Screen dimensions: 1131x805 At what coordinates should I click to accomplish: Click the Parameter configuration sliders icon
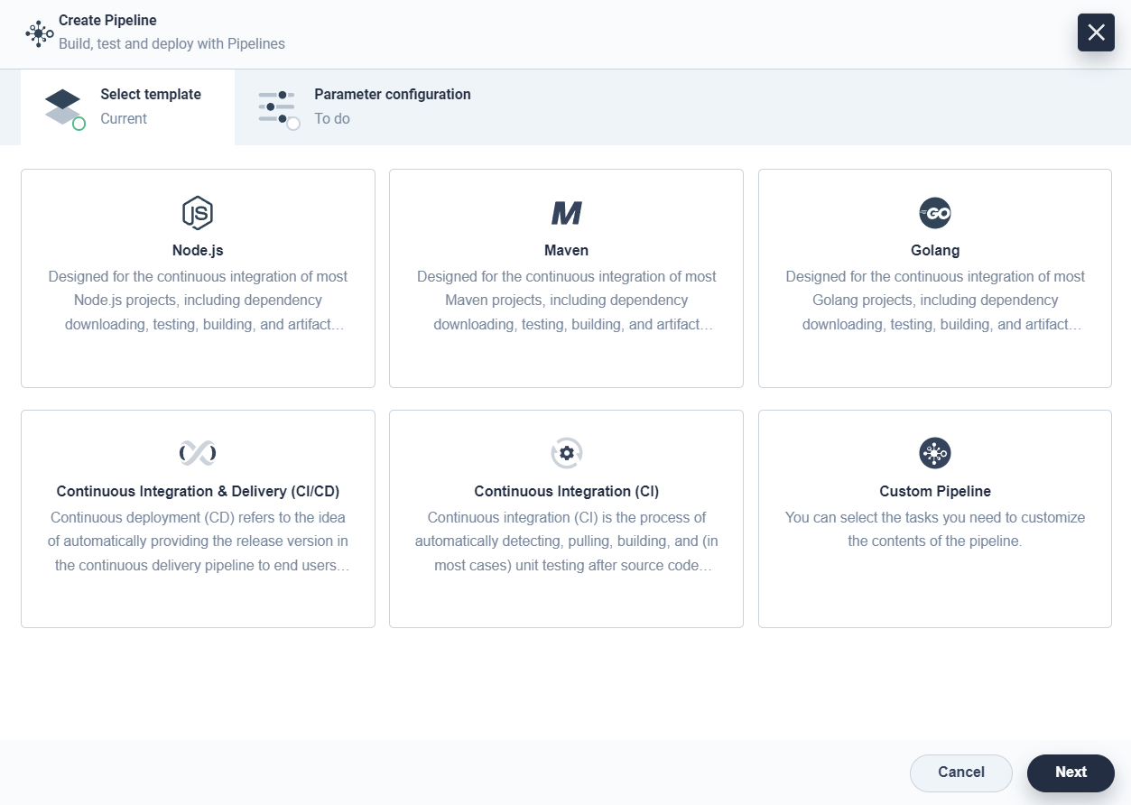point(277,107)
